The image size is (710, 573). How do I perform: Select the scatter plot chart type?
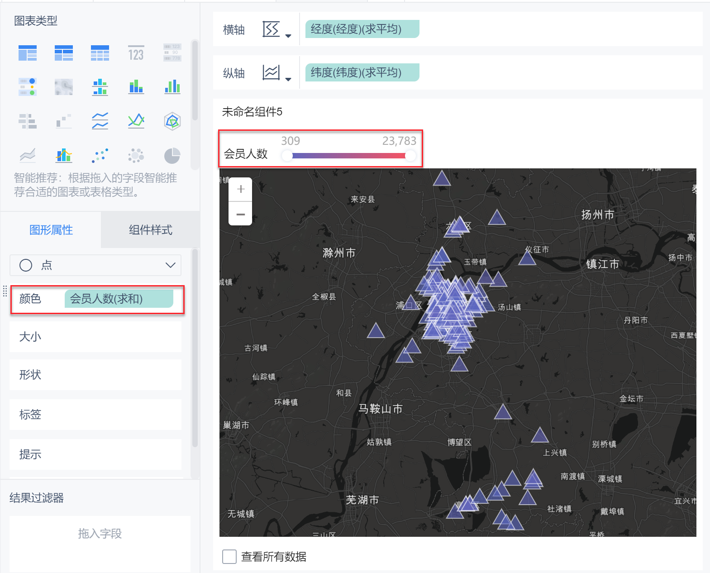pyautogui.click(x=100, y=155)
